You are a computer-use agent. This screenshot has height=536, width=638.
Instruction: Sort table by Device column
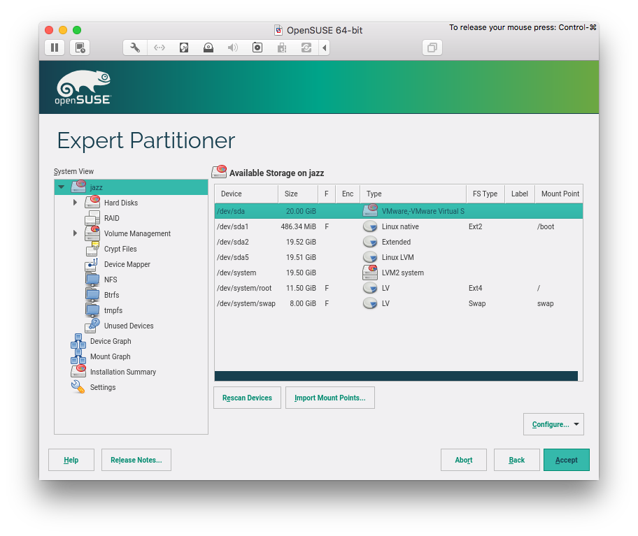(x=246, y=194)
